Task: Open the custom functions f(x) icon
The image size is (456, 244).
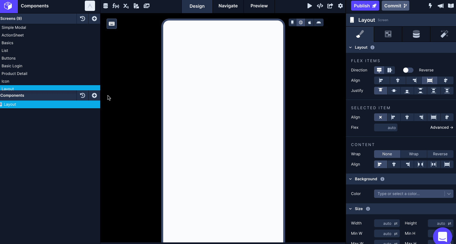Action: point(116,6)
